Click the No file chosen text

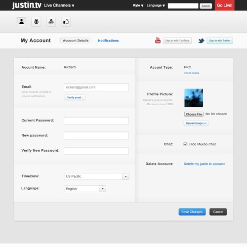click(216, 114)
